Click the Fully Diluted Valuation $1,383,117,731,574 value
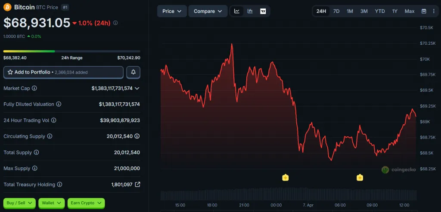 pos(119,104)
